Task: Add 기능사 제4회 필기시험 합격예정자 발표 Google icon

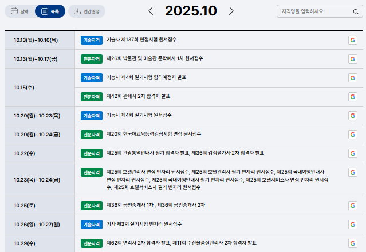Action: click(x=353, y=78)
